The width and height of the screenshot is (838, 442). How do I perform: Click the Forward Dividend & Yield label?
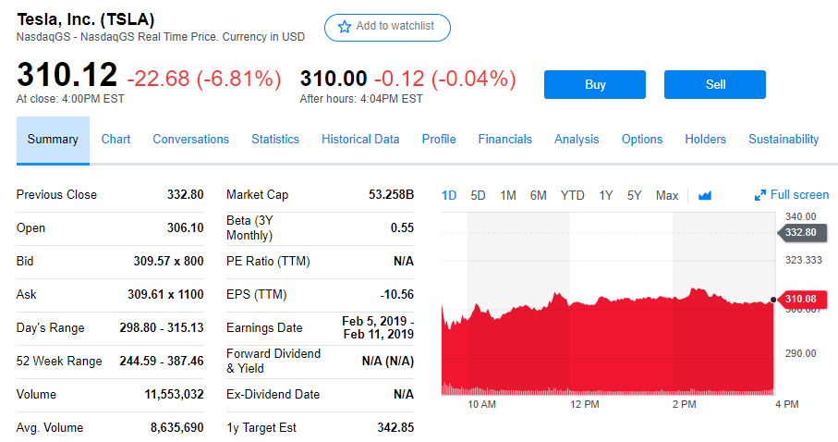point(273,361)
